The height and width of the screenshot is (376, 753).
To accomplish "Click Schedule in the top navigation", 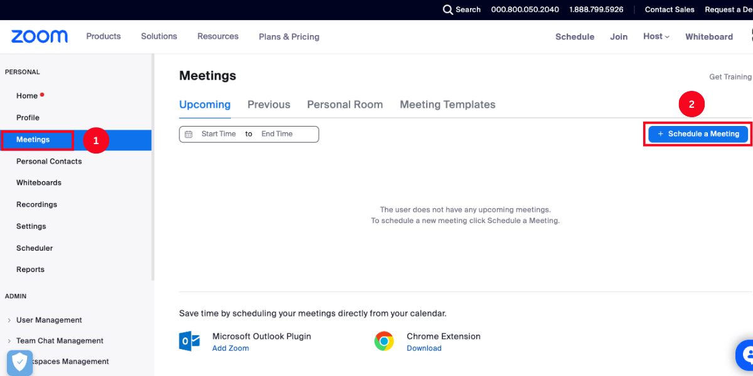I will [575, 37].
